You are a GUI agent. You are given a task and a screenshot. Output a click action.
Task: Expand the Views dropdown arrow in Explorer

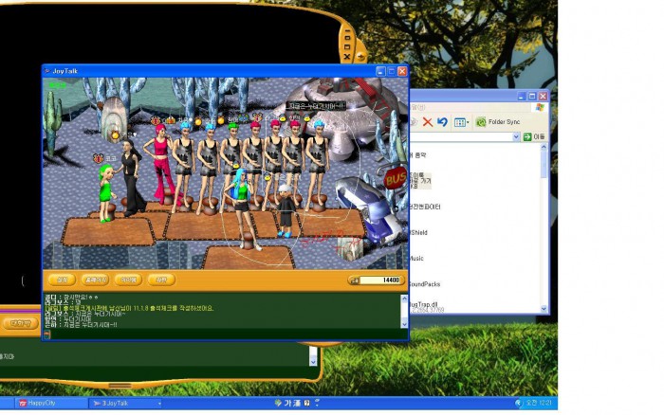[469, 122]
